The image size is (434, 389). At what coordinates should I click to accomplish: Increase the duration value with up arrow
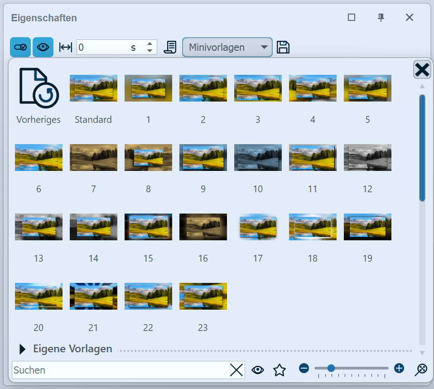click(x=150, y=44)
